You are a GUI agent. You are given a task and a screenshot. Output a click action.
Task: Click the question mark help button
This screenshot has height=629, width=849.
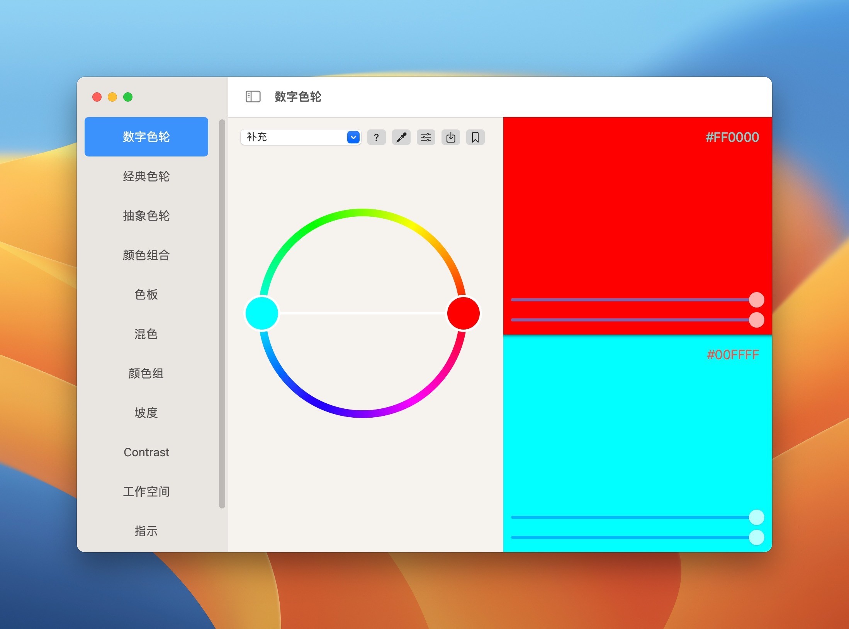(x=376, y=137)
